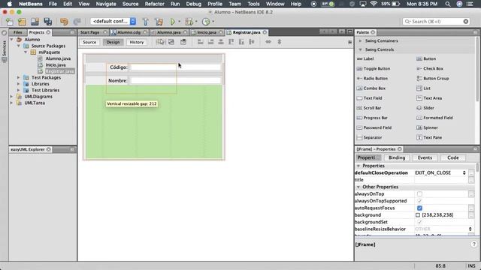Click the center vertically designer icon
This screenshot has width=481, height=270.
pos(252,42)
